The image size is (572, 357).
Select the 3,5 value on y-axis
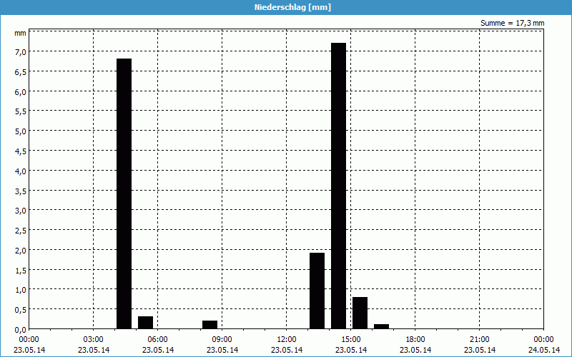(20, 191)
